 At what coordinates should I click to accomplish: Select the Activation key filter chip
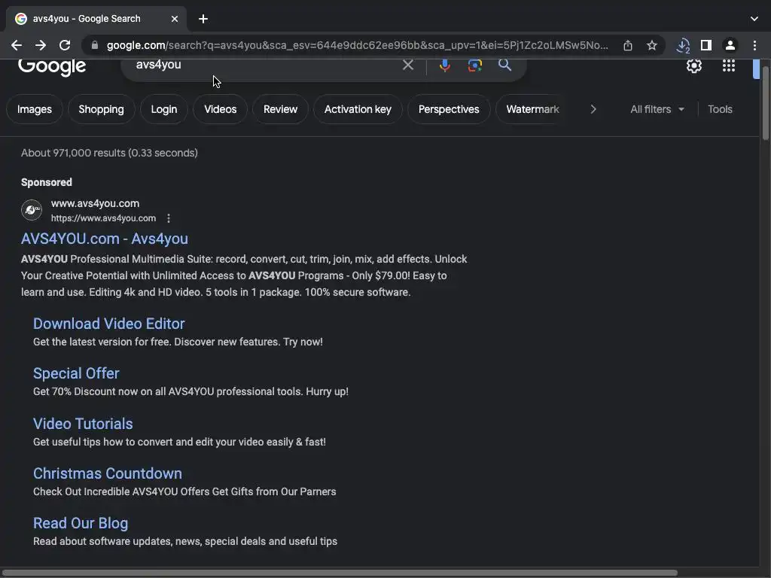click(358, 109)
